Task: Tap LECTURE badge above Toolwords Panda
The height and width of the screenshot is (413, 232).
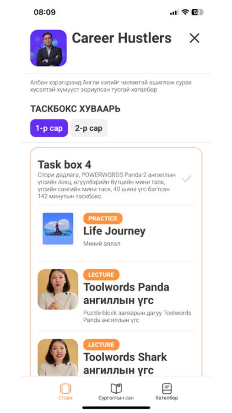Action: click(101, 275)
